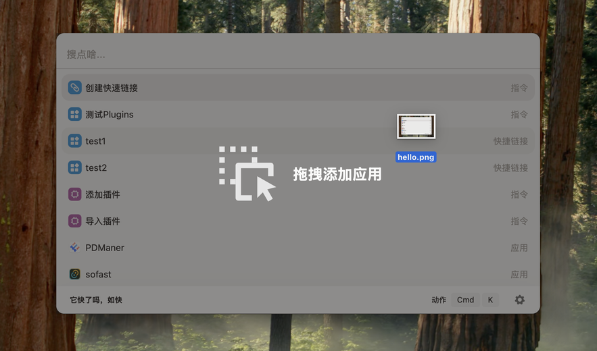Select the 创建快速链接 command row
This screenshot has height=351, width=597.
(x=298, y=88)
